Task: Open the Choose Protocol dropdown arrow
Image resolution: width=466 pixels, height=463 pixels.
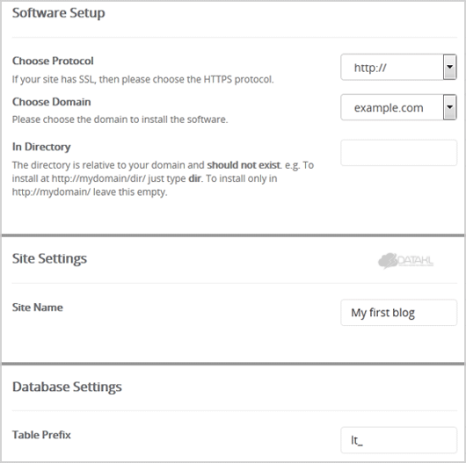Action: pyautogui.click(x=449, y=67)
